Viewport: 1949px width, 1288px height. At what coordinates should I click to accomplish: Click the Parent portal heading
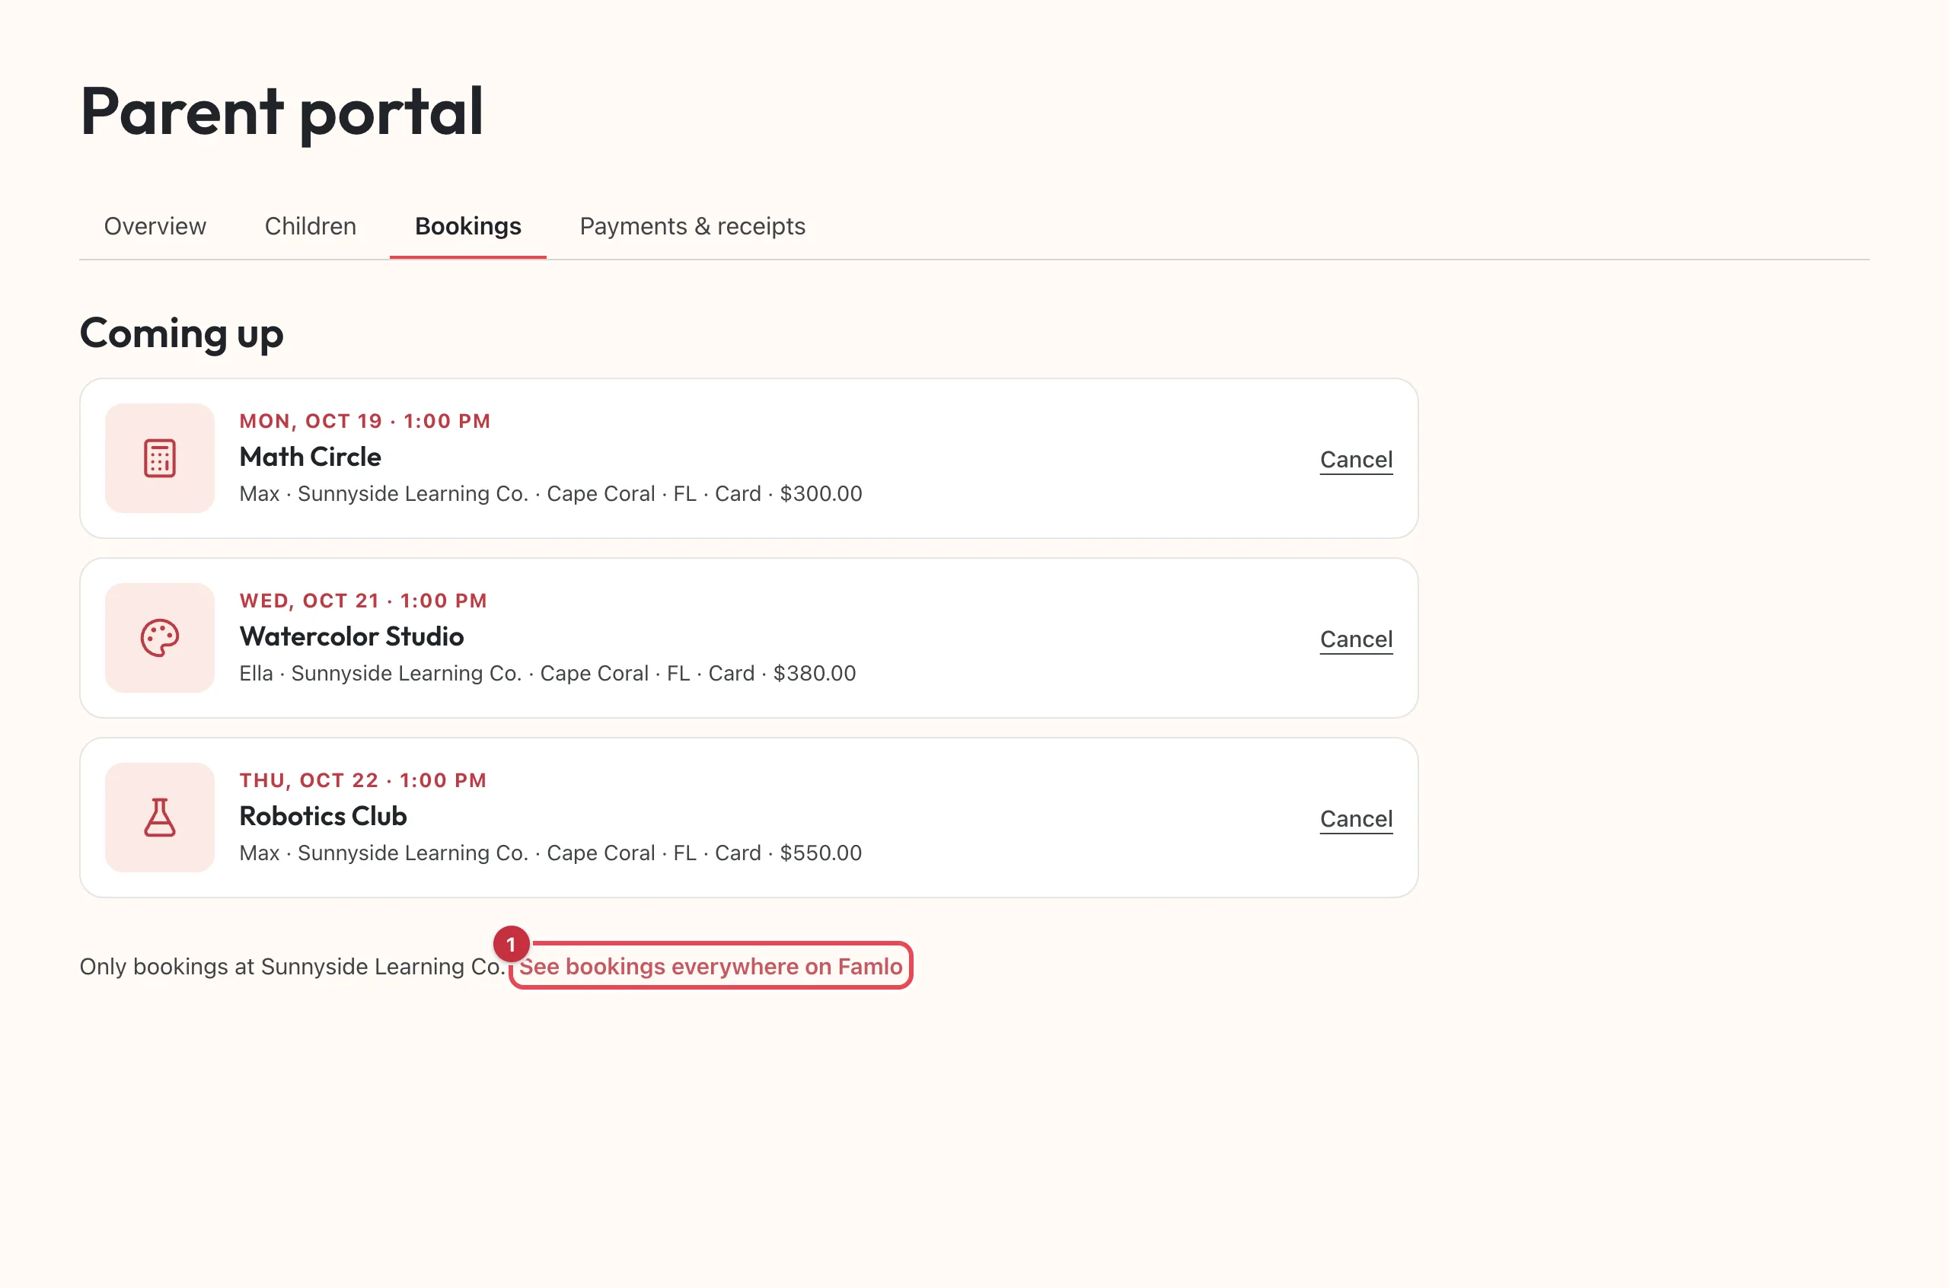tap(282, 112)
